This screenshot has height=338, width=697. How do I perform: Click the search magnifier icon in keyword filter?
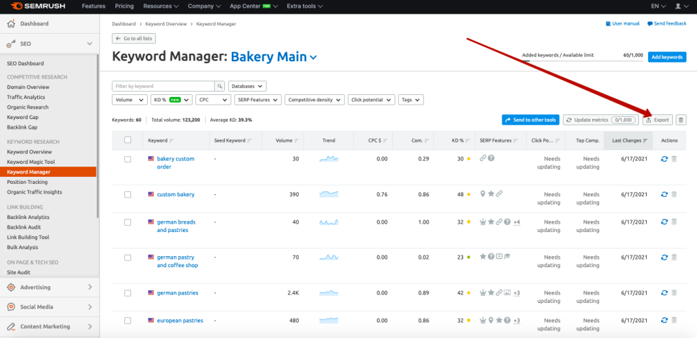pyautogui.click(x=220, y=87)
